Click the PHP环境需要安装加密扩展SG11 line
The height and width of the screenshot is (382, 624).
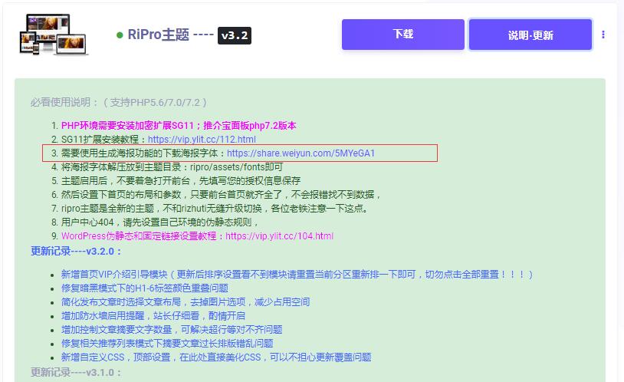179,126
